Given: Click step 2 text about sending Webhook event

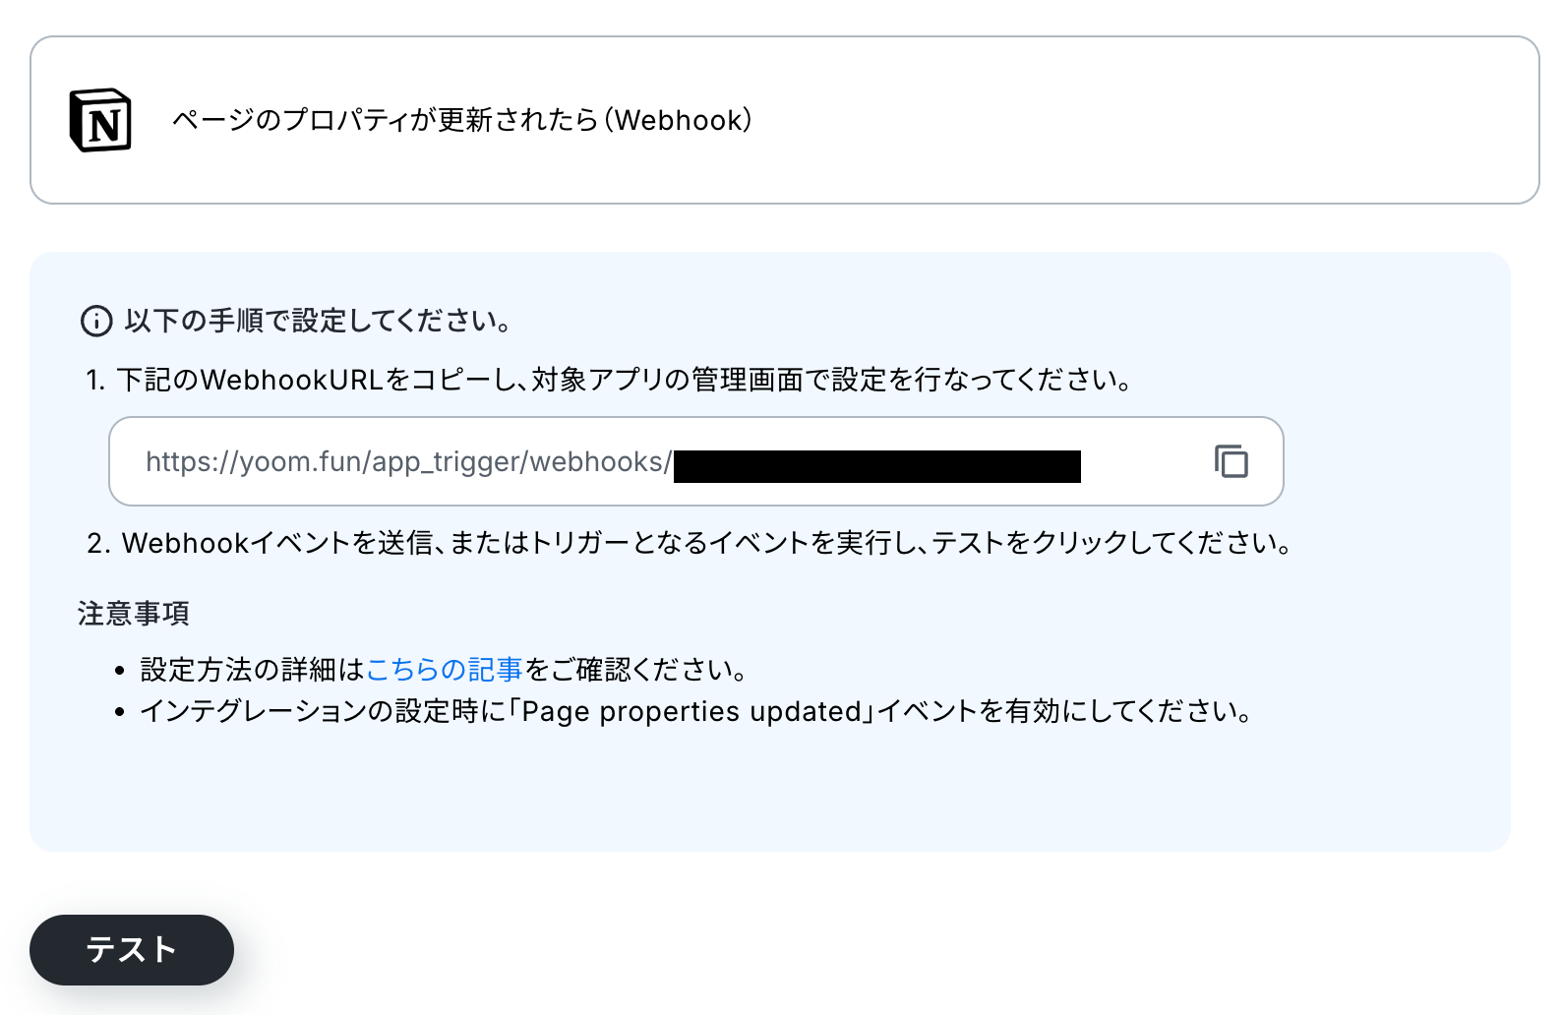Looking at the screenshot, I should point(691,543).
